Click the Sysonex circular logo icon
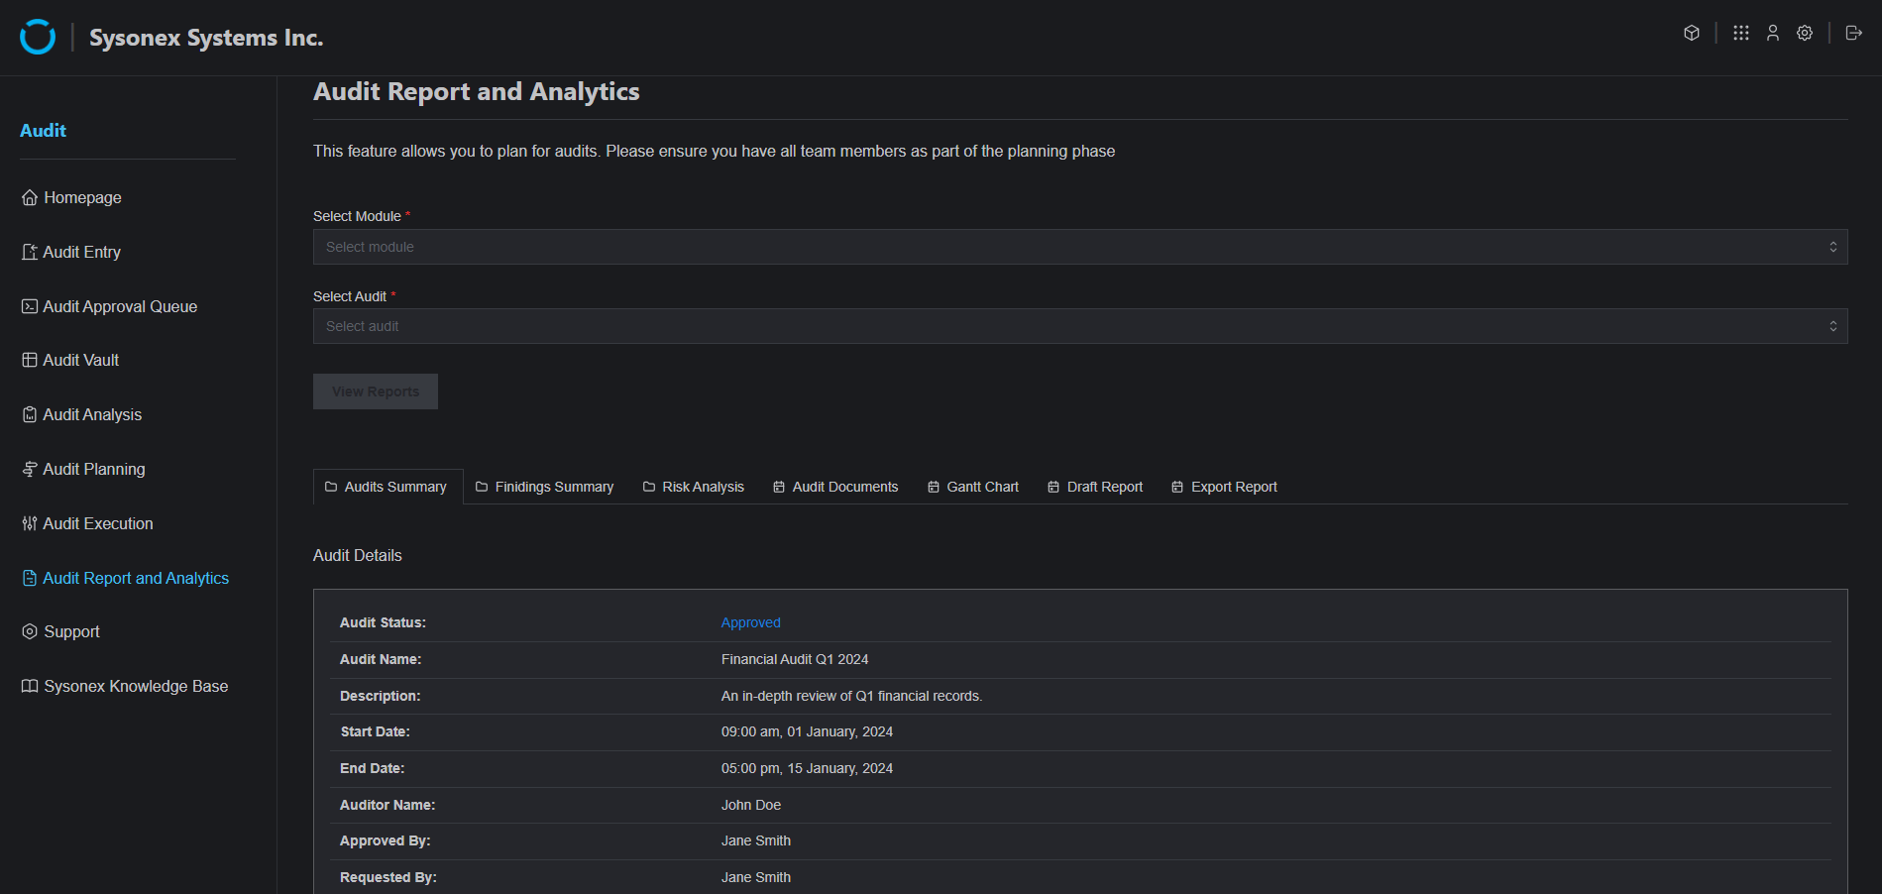 click(38, 37)
